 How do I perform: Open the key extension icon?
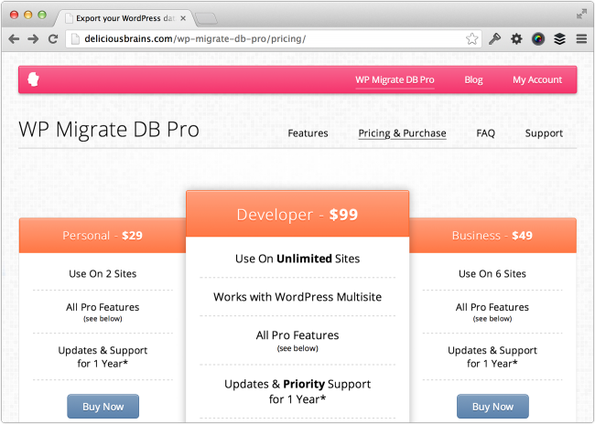tap(494, 38)
